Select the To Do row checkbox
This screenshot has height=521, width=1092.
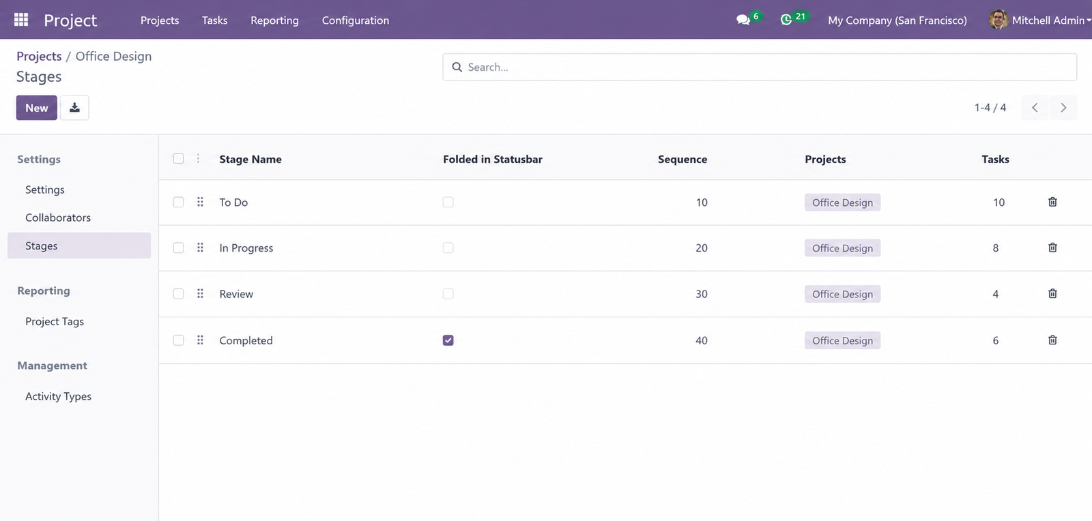(178, 202)
